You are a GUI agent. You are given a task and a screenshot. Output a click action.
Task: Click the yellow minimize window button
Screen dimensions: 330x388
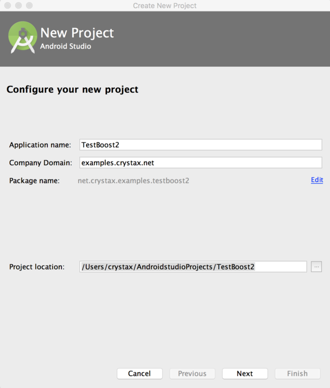(18, 5)
